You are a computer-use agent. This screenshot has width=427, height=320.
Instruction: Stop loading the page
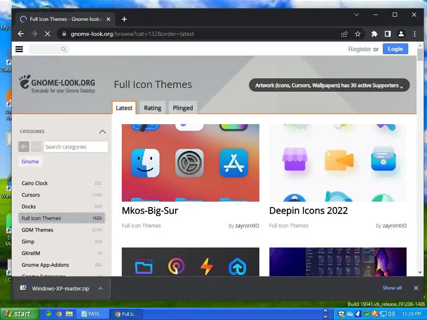(48, 34)
